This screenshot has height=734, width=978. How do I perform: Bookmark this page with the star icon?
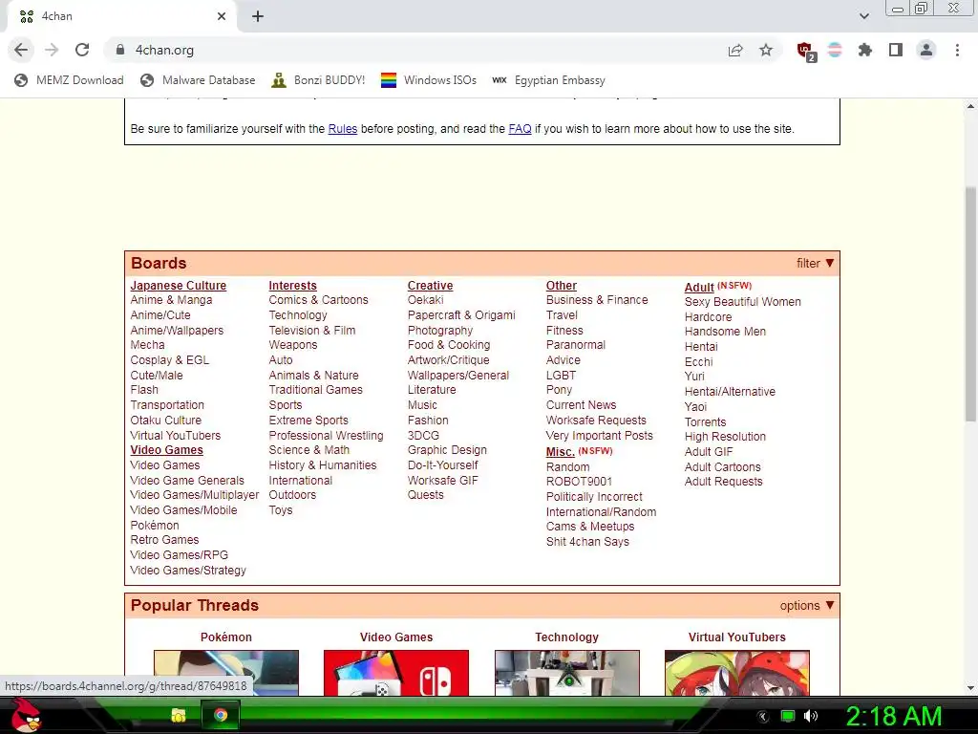point(766,50)
